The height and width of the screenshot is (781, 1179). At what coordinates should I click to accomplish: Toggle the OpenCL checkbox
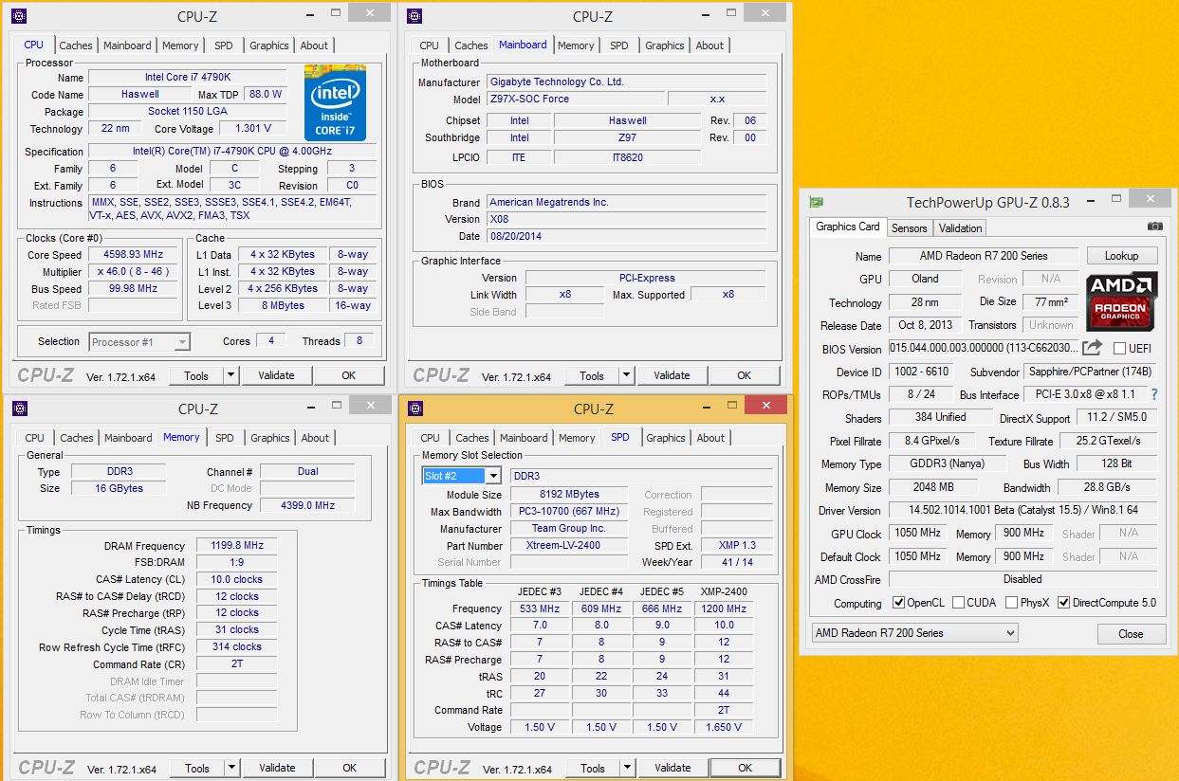coord(899,603)
